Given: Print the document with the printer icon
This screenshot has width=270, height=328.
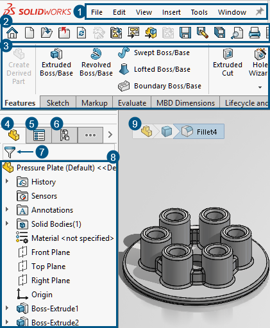Looking at the screenshot, I should (x=255, y=33).
